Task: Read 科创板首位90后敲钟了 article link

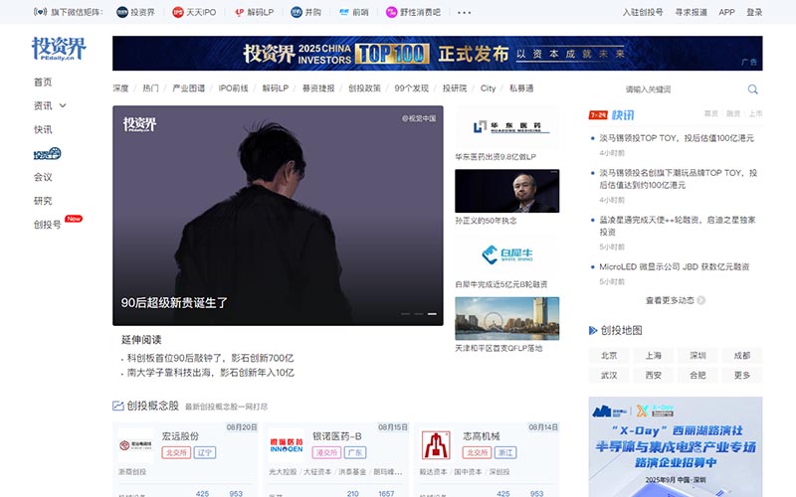Action: 210,358
